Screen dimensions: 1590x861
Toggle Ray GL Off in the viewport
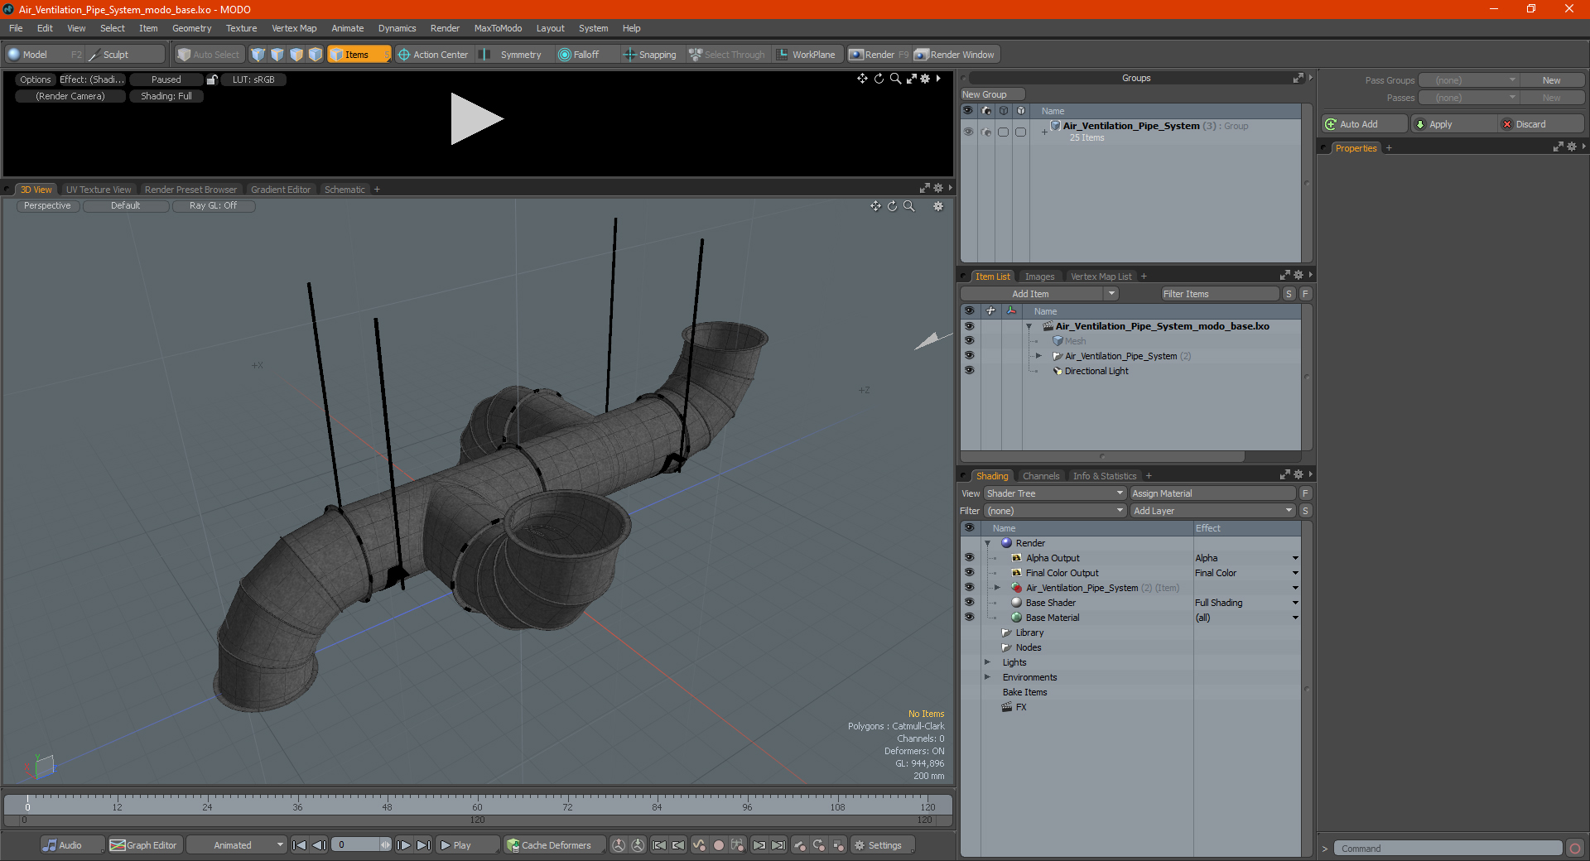[x=213, y=205]
